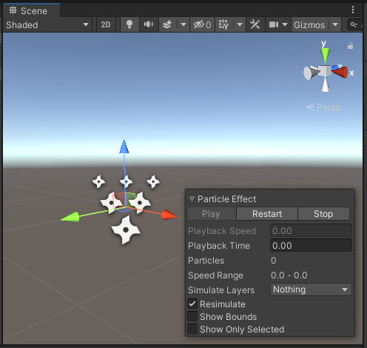Toggle the hidden objects visibility icon
This screenshot has height=348, width=367.
202,24
